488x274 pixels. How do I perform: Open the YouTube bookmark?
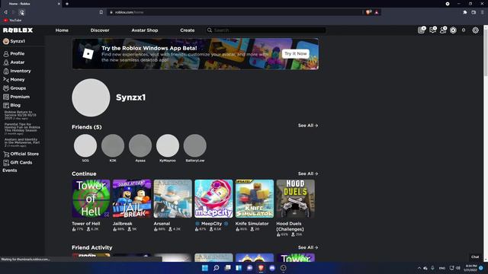point(12,21)
